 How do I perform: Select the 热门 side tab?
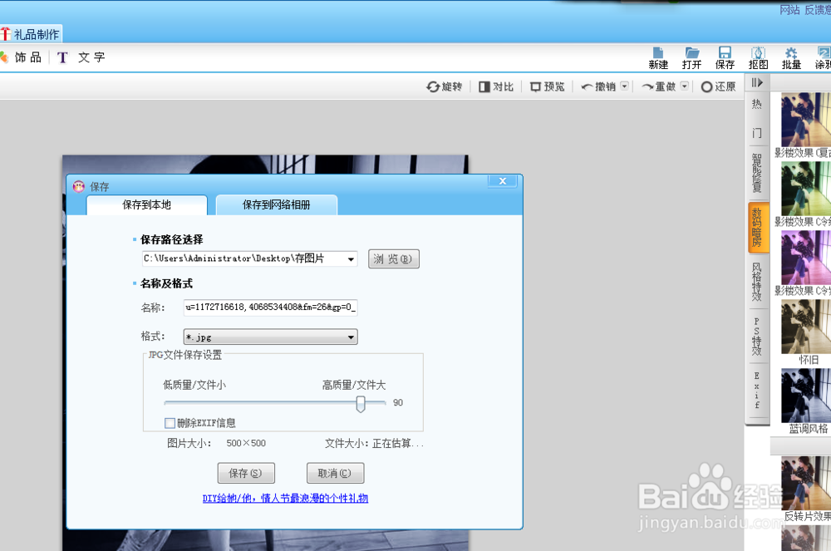pos(757,118)
